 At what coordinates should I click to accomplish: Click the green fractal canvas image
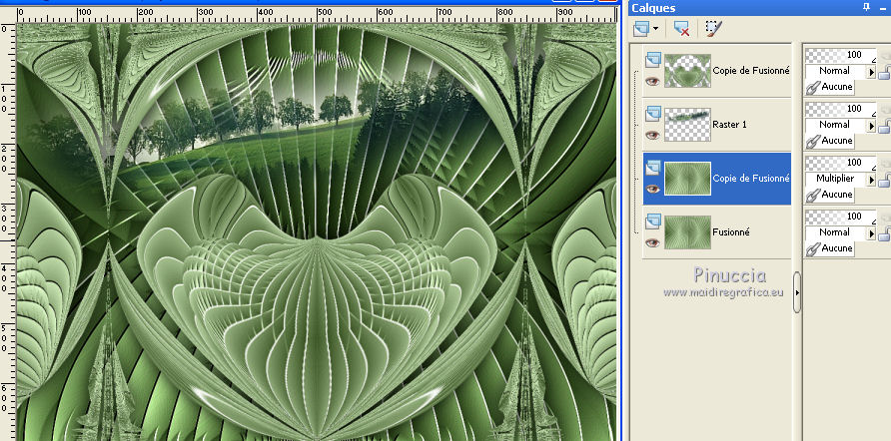point(317,231)
